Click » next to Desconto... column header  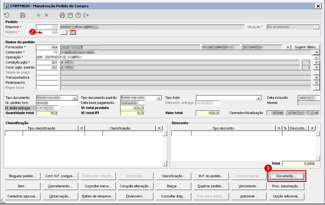point(312,128)
